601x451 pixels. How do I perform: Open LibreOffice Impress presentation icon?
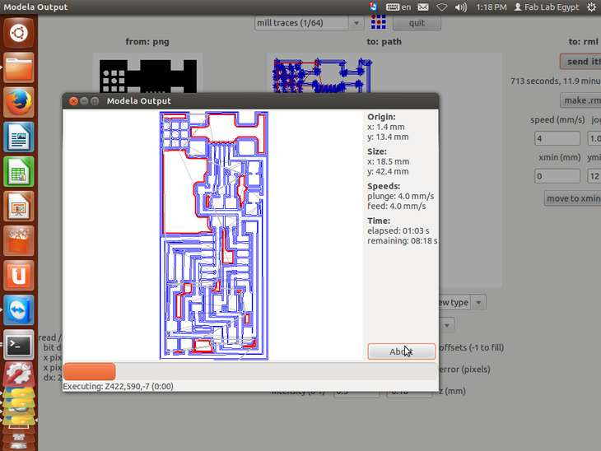(x=18, y=206)
